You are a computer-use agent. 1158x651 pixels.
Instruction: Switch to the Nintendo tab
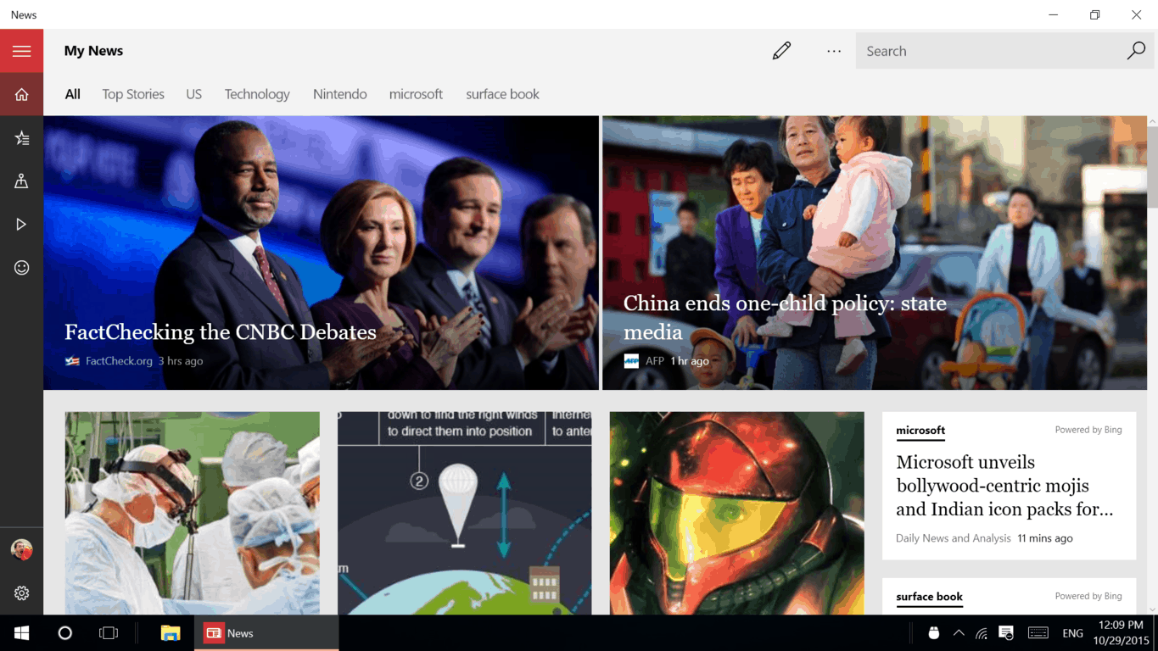click(339, 94)
